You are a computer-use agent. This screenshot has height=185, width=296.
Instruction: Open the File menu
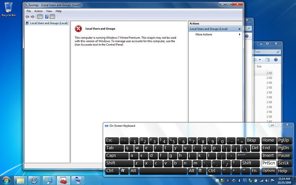(x=29, y=11)
